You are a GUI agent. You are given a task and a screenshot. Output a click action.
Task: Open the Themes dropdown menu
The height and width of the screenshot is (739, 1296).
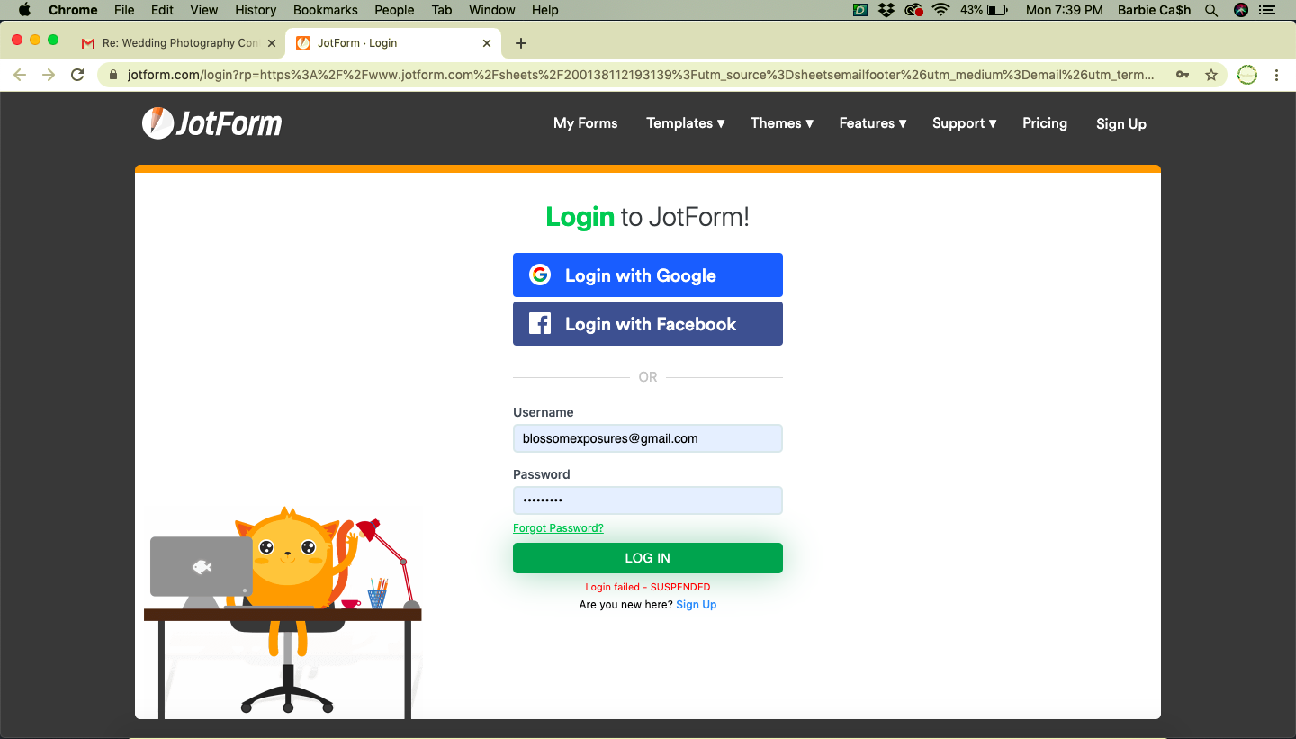pyautogui.click(x=781, y=123)
